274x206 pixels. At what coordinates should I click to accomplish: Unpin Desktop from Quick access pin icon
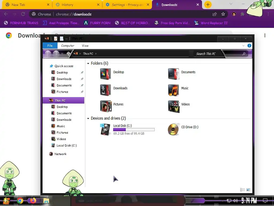pos(82,72)
